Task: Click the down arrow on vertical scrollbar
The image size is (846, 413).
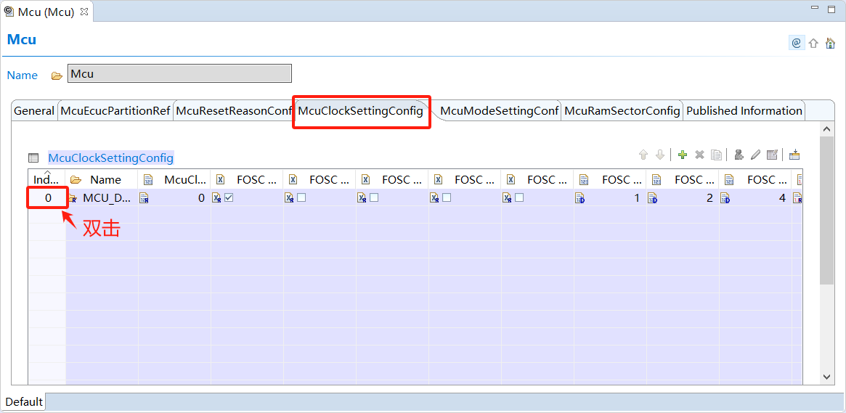Action: coord(826,377)
